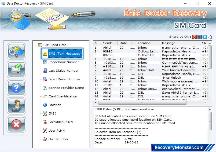
Task: Sort by the Date column header
Action: (x=123, y=43)
